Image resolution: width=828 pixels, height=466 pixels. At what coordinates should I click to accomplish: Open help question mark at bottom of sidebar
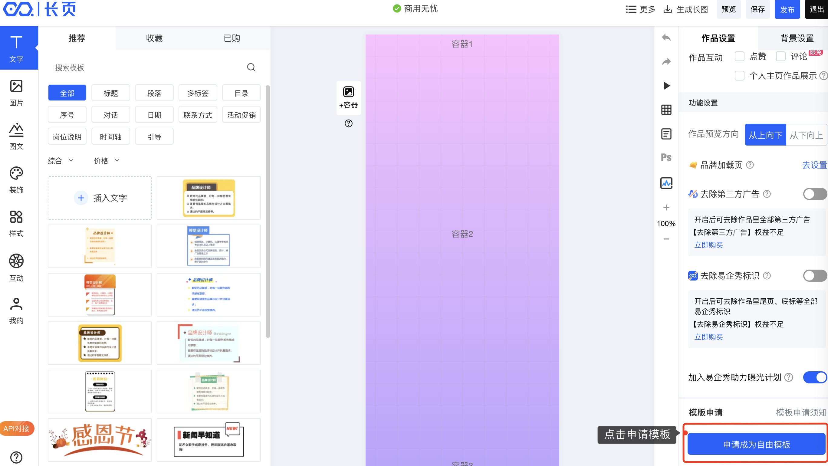16,457
